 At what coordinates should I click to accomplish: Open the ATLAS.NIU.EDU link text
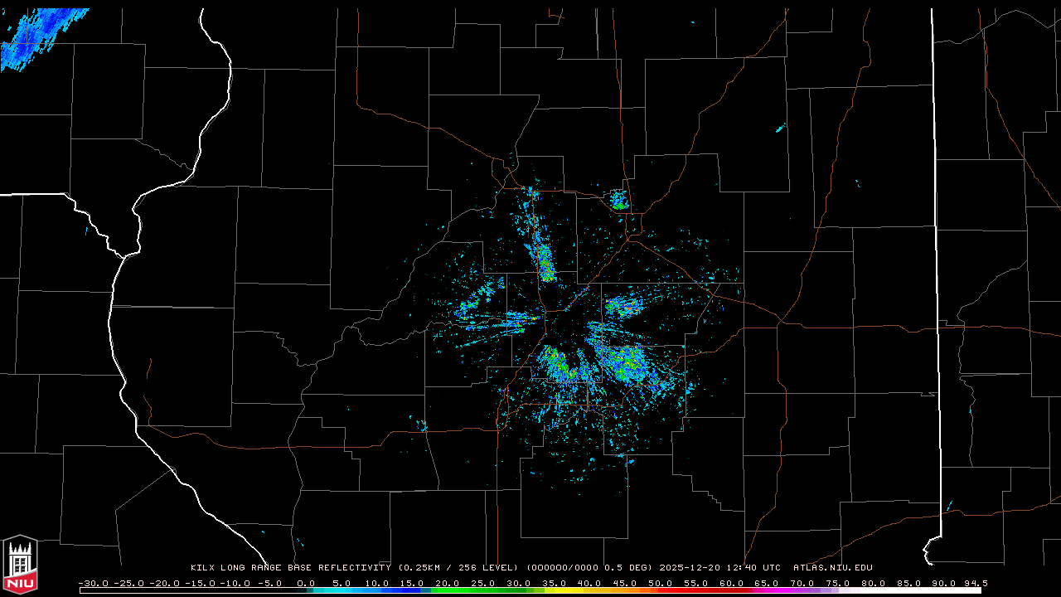(x=832, y=568)
